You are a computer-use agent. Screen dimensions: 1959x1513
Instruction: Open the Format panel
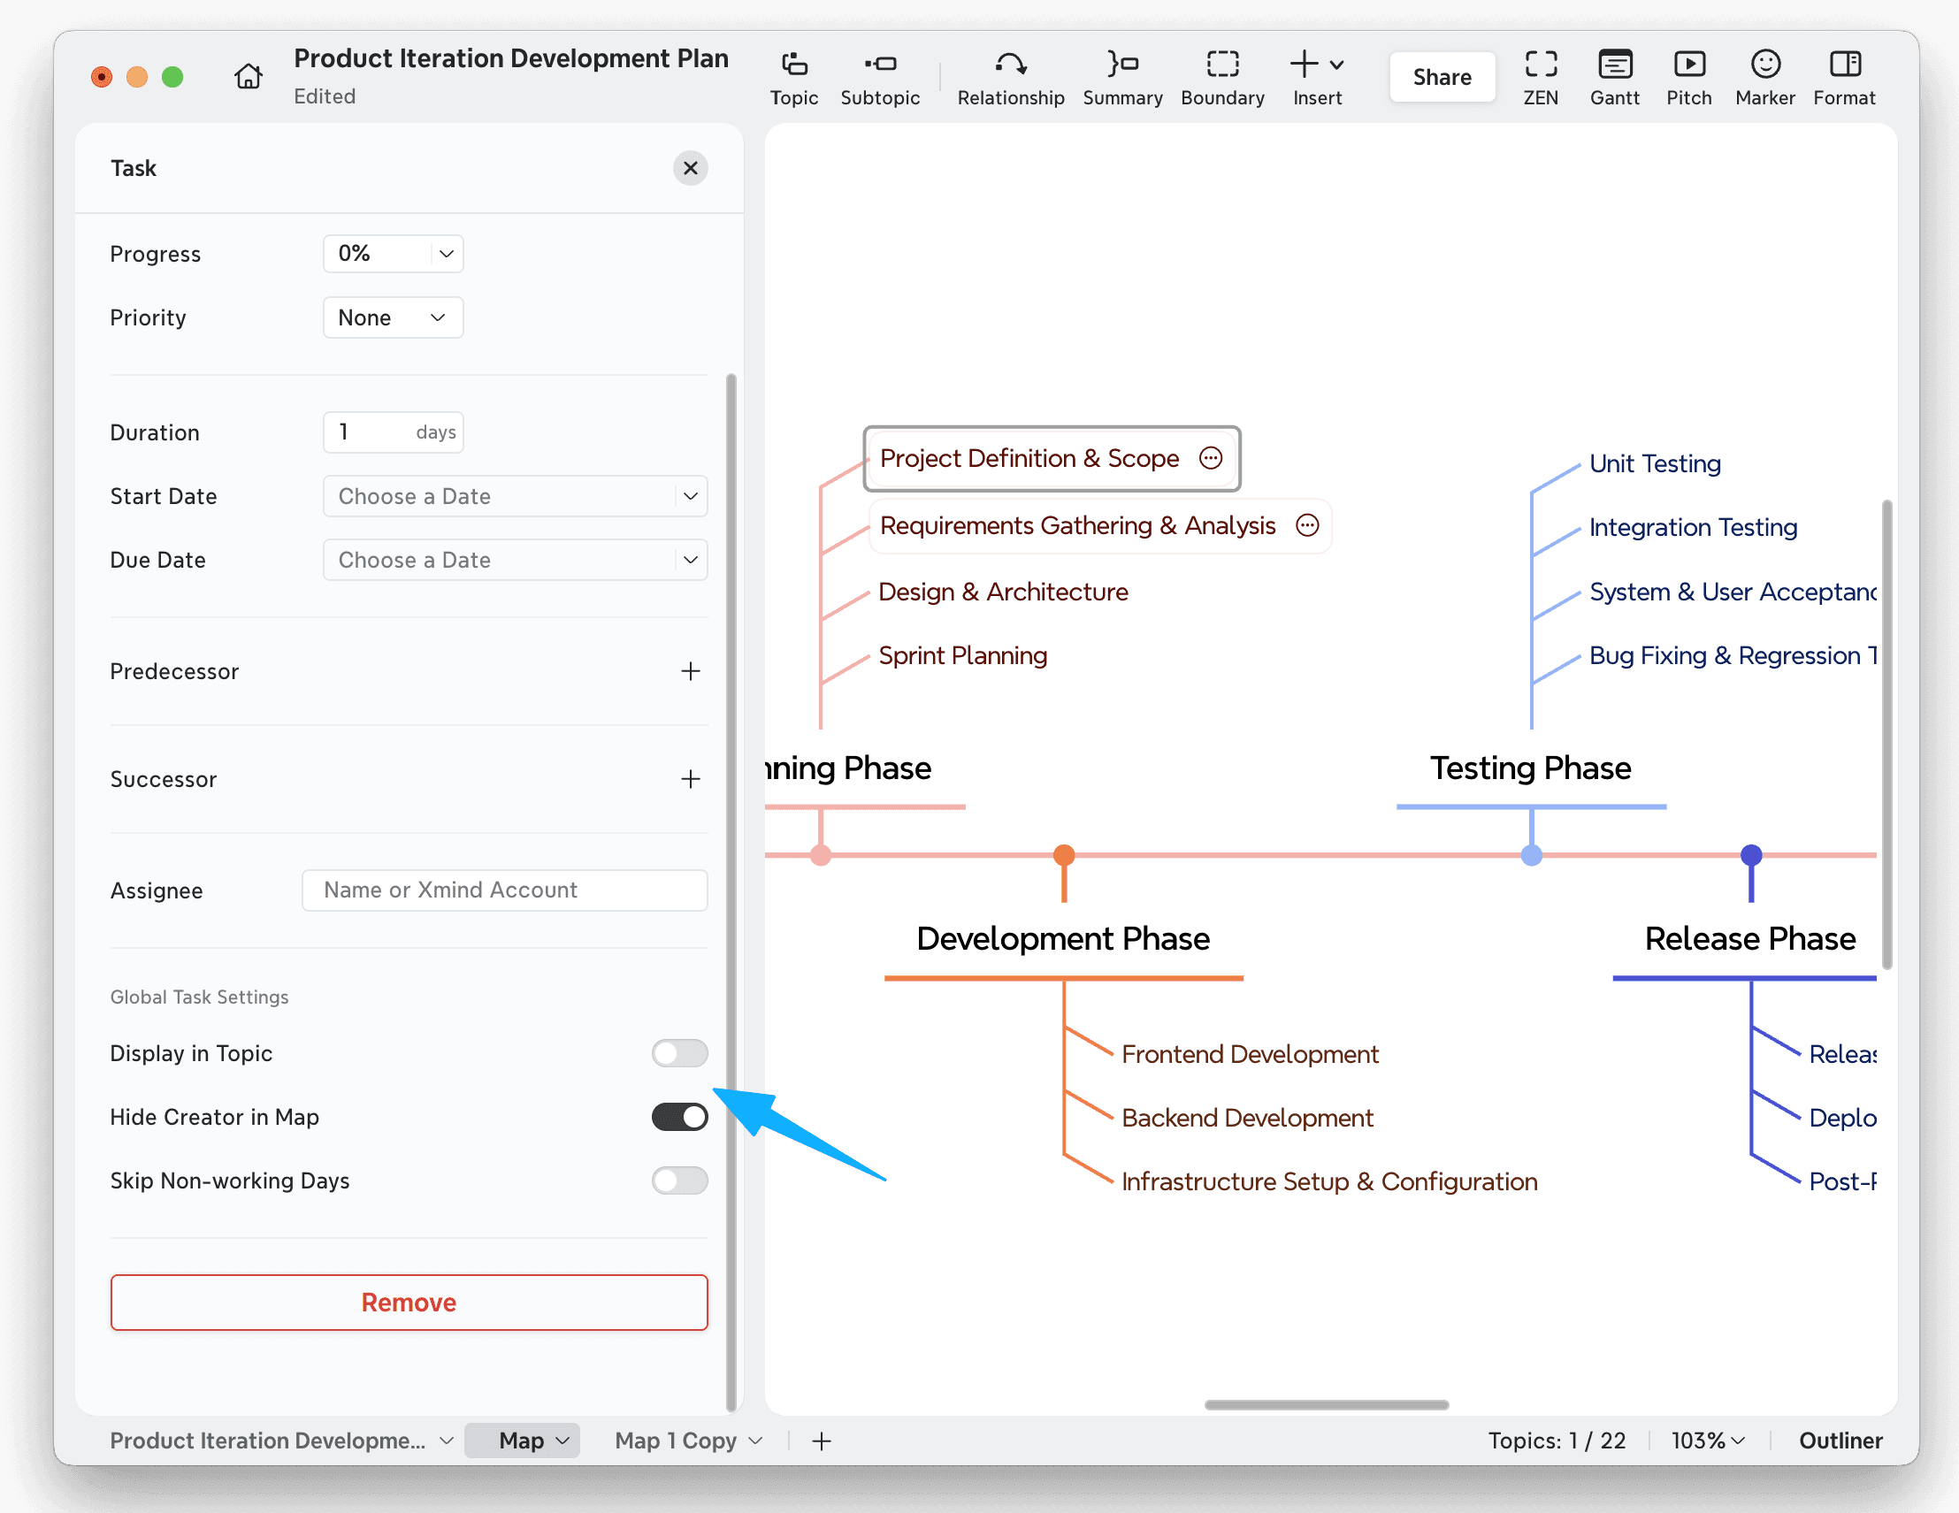tap(1844, 76)
